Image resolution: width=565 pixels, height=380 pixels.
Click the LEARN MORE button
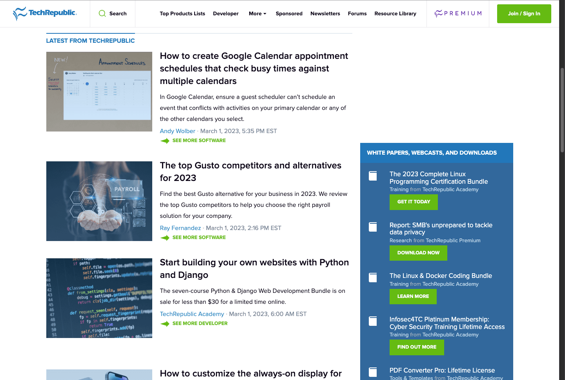tap(413, 297)
